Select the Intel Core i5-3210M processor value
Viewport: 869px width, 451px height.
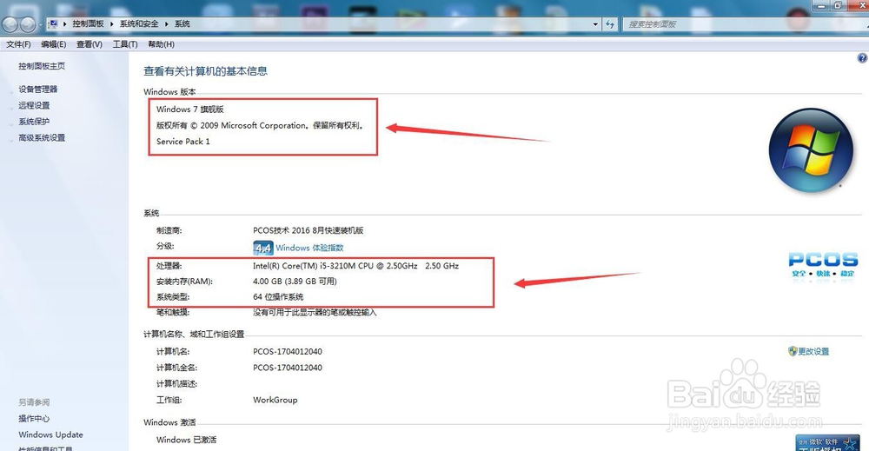355,266
